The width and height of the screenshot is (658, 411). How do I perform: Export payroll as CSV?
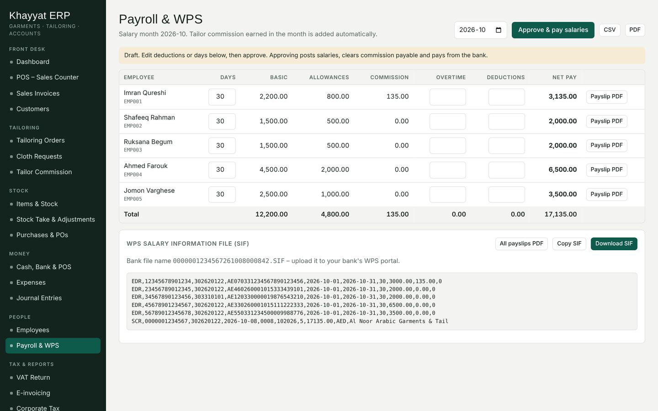pyautogui.click(x=610, y=30)
